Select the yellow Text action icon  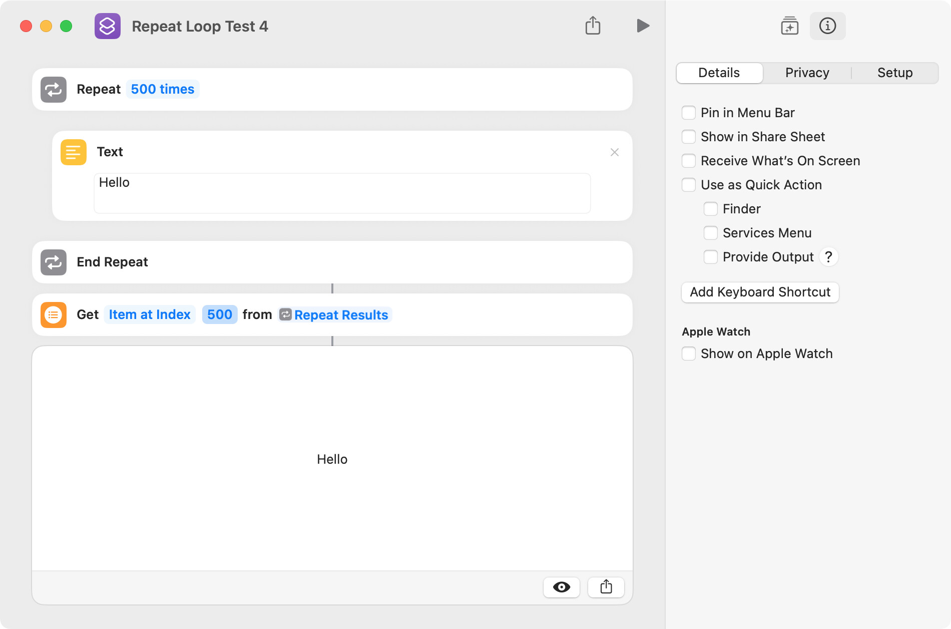(74, 152)
